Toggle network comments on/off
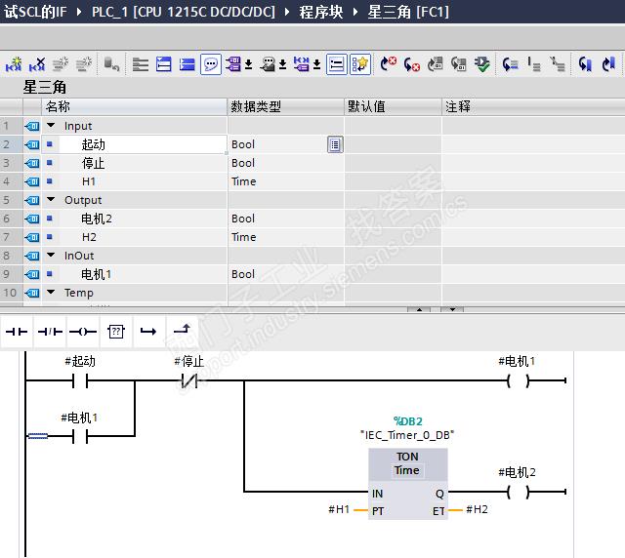 [x=337, y=63]
